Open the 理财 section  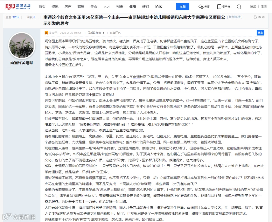click(x=146, y=7)
